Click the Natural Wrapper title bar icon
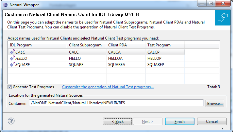The image size is (236, 132). pyautogui.click(x=5, y=5)
